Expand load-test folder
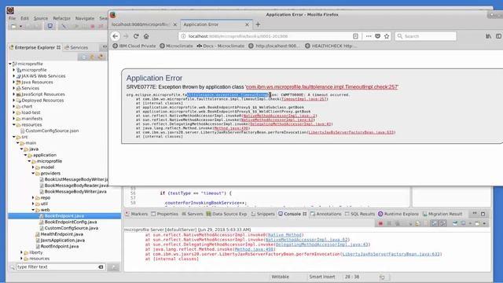Viewport: 503px width, 283px height. (x=14, y=112)
